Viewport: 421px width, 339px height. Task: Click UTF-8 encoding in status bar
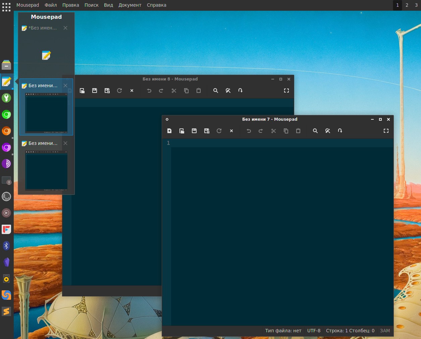(x=314, y=331)
